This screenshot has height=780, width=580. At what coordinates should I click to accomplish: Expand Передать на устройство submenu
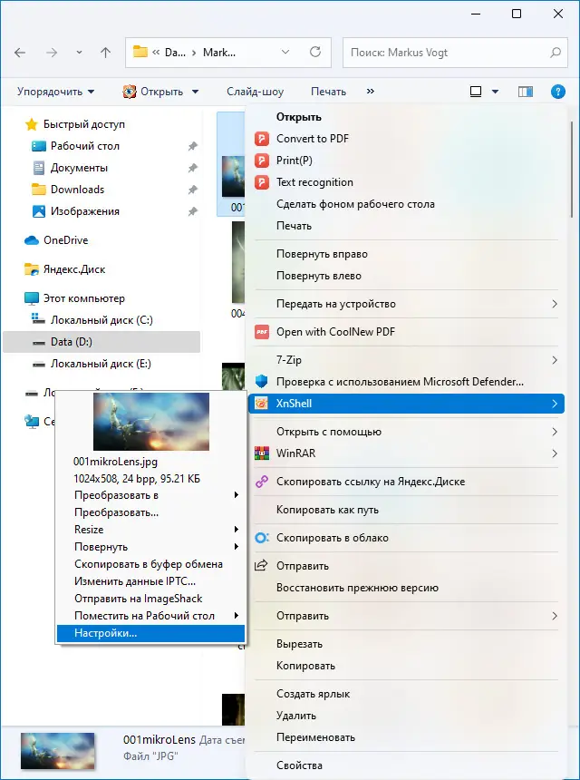pos(407,304)
